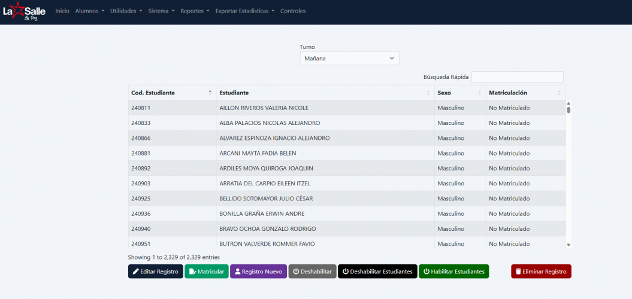
Task: Click No Matriculado in row 240940
Action: coord(509,228)
